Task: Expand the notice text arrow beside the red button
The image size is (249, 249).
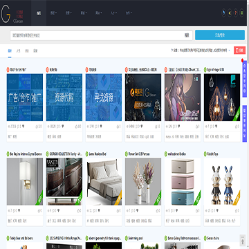Action: pyautogui.click(x=229, y=50)
